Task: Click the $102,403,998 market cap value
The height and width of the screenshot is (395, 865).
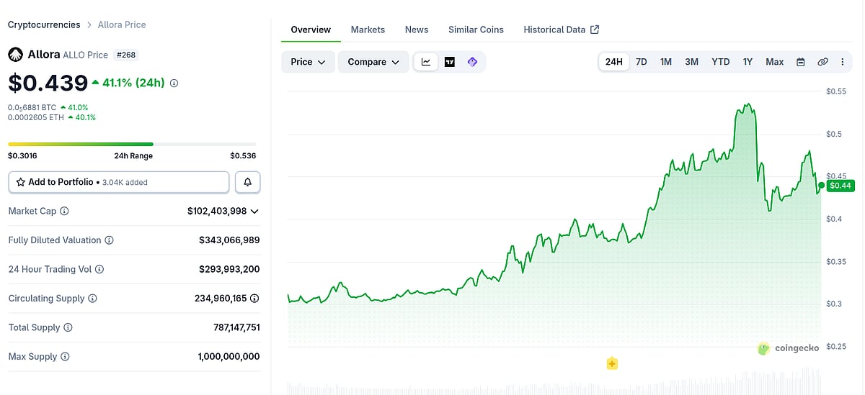Action: click(217, 211)
